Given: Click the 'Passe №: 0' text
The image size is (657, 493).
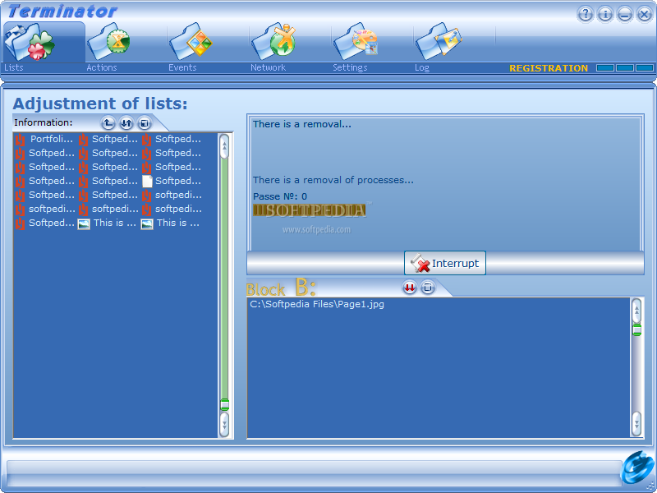Looking at the screenshot, I should point(280,196).
